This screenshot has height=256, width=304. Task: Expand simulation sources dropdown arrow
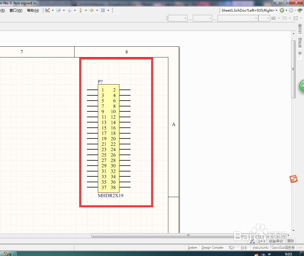click(x=97, y=10)
